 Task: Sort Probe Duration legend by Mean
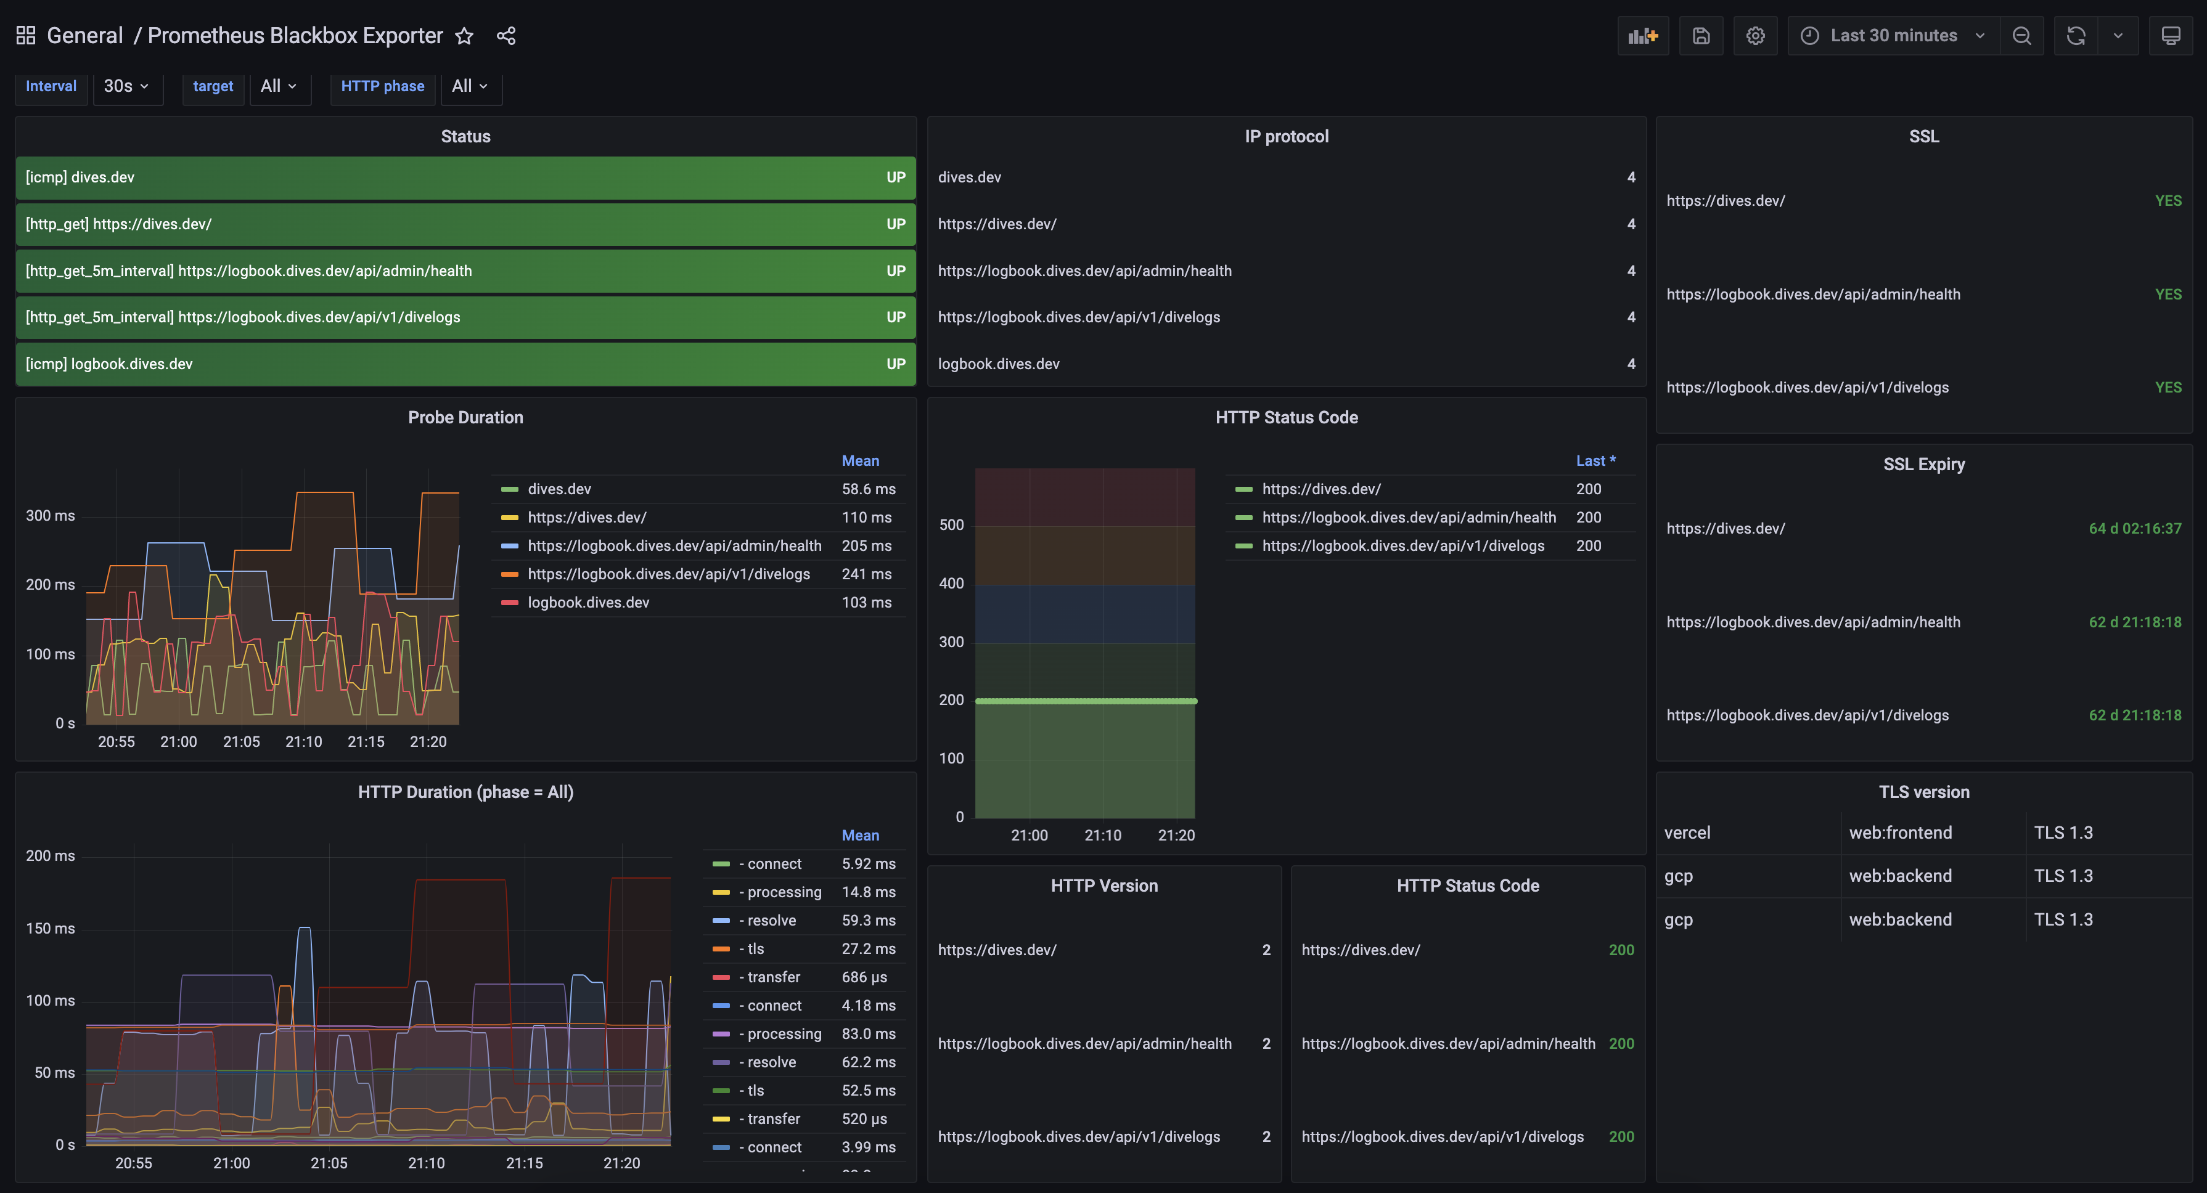click(x=860, y=461)
